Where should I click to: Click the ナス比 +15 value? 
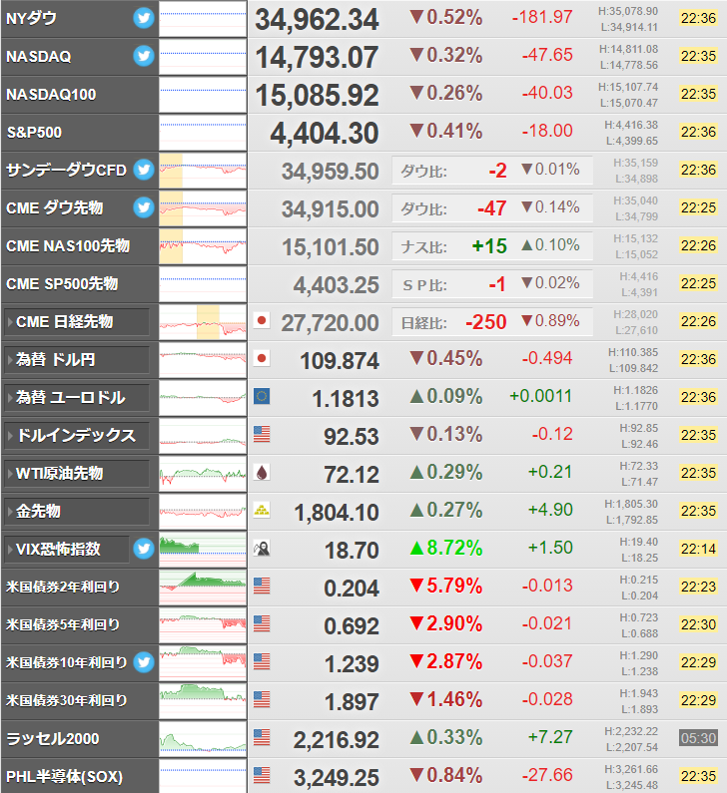489,246
